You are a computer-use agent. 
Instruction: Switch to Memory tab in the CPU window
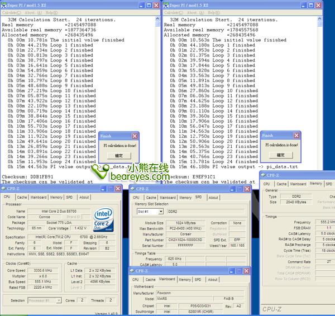coord(56,197)
